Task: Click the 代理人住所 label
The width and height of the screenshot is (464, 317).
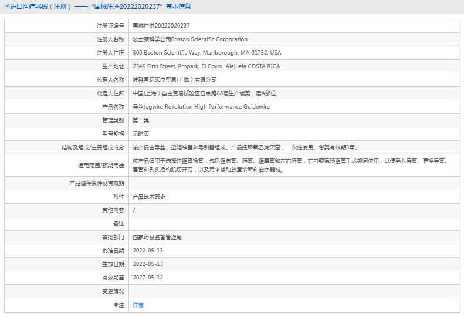Action: [110, 93]
